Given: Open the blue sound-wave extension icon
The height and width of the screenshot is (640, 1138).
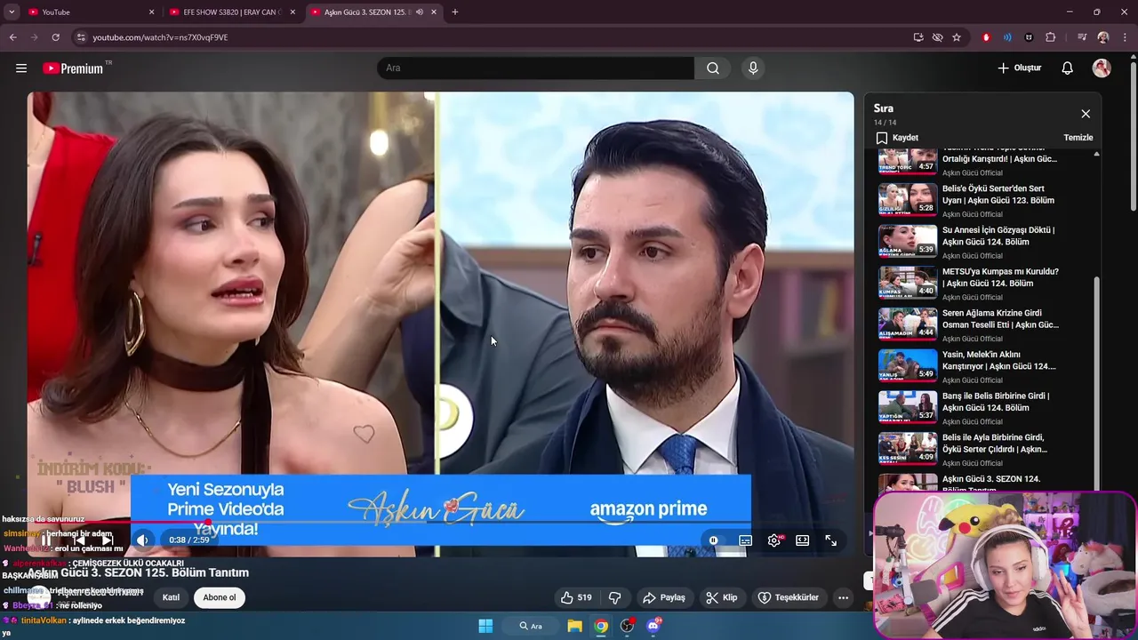Looking at the screenshot, I should tap(1007, 37).
